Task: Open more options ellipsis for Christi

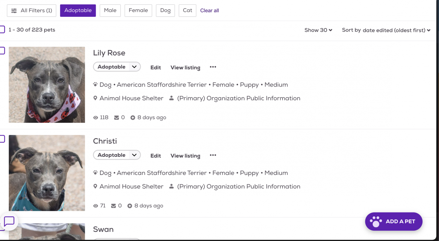Action: click(213, 155)
